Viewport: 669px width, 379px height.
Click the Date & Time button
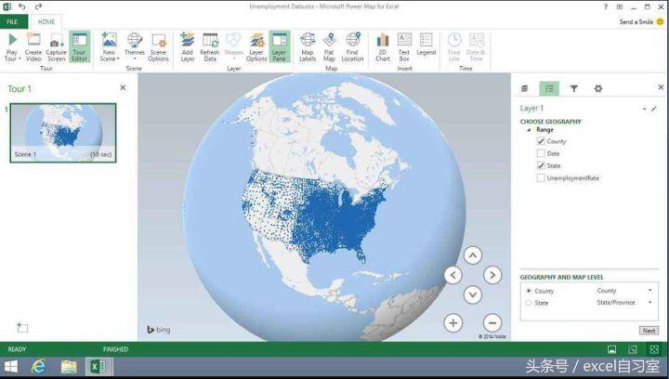pyautogui.click(x=476, y=47)
